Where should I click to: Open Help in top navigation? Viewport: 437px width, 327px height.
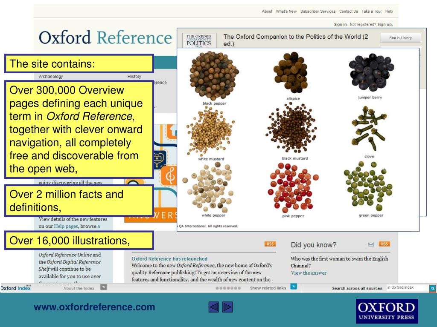[389, 11]
